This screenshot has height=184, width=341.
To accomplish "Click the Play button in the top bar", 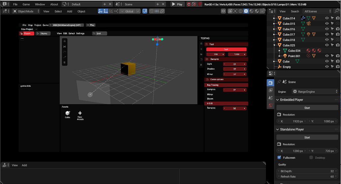I will coord(178,4).
